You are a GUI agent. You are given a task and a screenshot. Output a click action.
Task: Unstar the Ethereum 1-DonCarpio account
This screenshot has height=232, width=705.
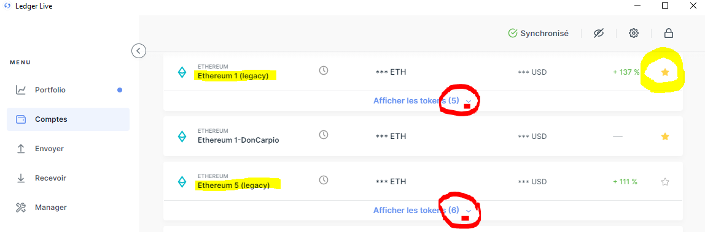(x=665, y=136)
